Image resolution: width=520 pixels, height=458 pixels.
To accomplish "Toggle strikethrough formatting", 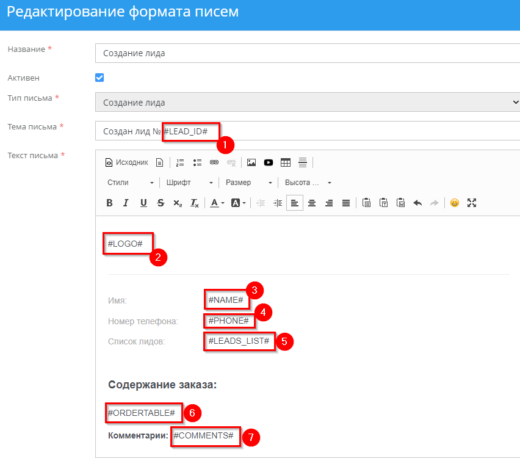I will tap(161, 203).
